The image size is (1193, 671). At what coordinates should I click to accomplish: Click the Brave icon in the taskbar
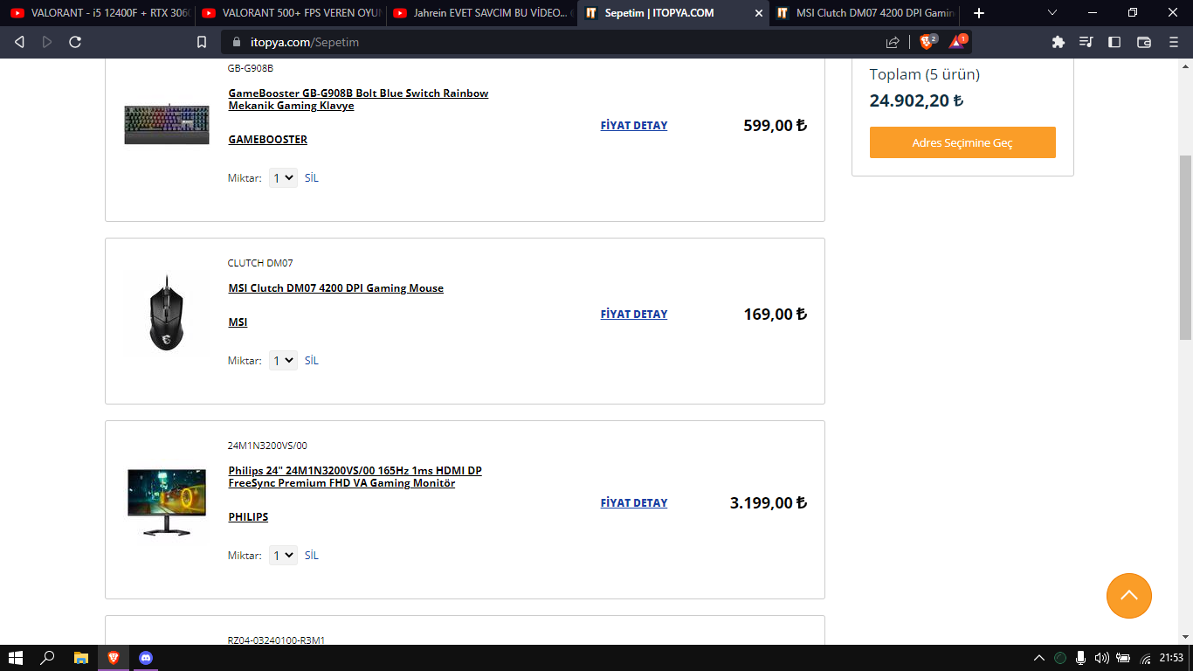113,658
